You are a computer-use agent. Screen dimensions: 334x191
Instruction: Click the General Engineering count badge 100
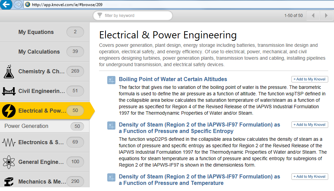(75, 162)
